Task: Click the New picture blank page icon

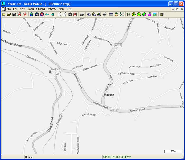Action: coord(59,14)
